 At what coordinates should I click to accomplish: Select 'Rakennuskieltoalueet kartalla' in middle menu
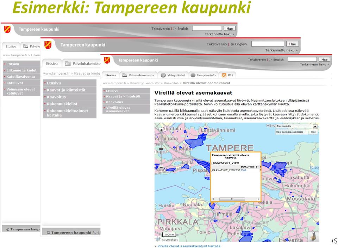(70, 113)
